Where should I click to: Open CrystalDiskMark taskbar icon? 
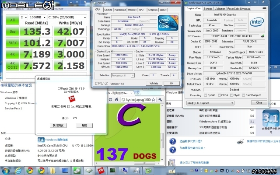point(77,171)
